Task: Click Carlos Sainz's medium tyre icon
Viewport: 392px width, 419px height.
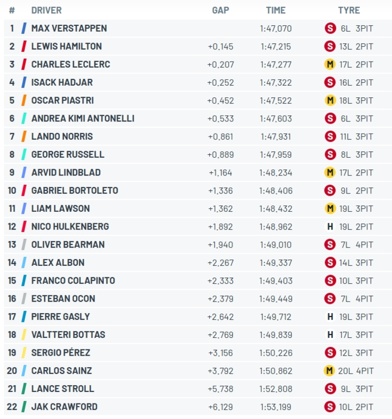Action: (329, 371)
